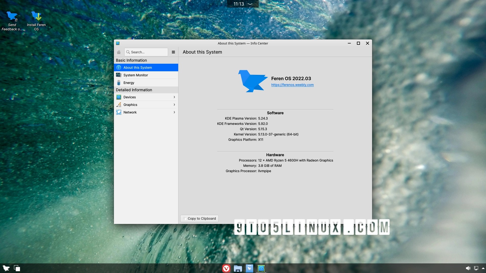Mute audio via the volume tray icon
This screenshot has width=486, height=273.
tap(469, 268)
